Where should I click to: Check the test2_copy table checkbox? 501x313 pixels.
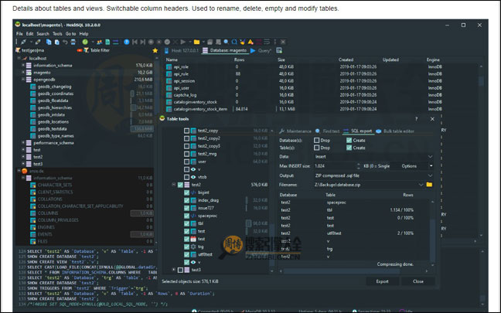186,131
